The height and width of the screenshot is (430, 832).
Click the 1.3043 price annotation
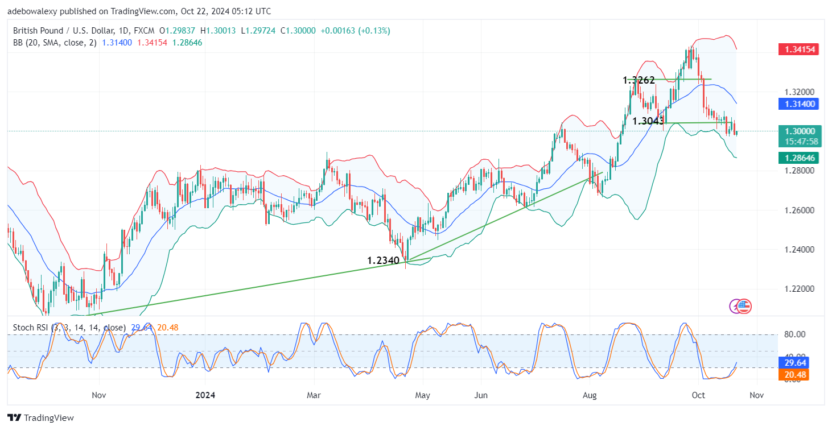point(648,121)
